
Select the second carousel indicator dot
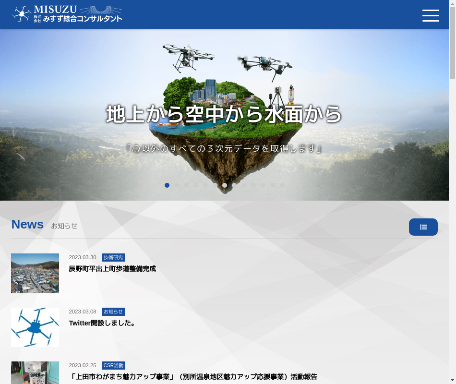[x=177, y=185]
